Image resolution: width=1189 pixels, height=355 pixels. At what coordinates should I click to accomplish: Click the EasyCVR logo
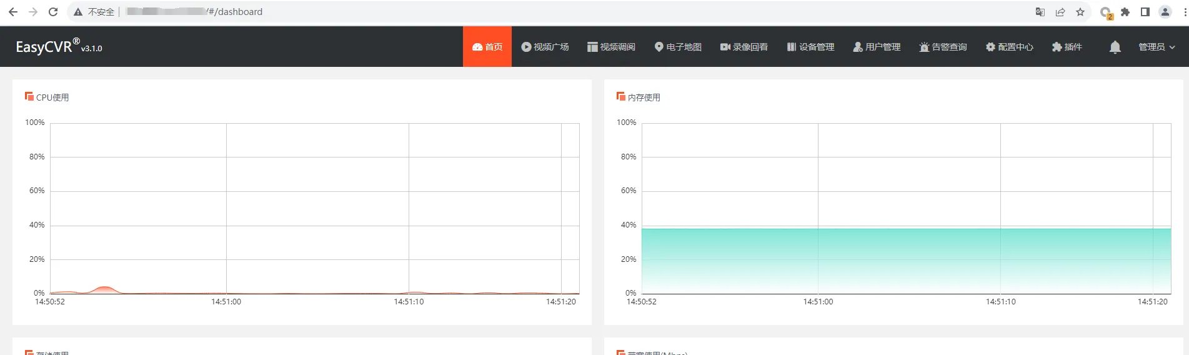(x=59, y=47)
